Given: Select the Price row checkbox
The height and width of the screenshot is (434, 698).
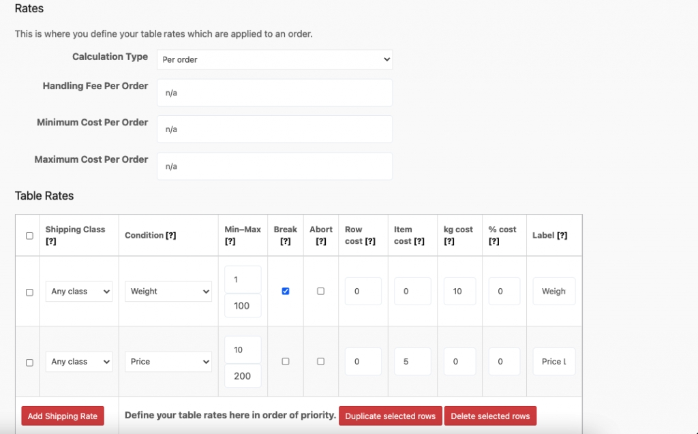Looking at the screenshot, I should [x=29, y=362].
